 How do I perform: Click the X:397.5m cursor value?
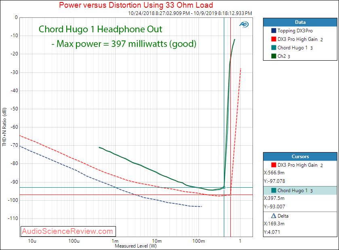pos(274,198)
